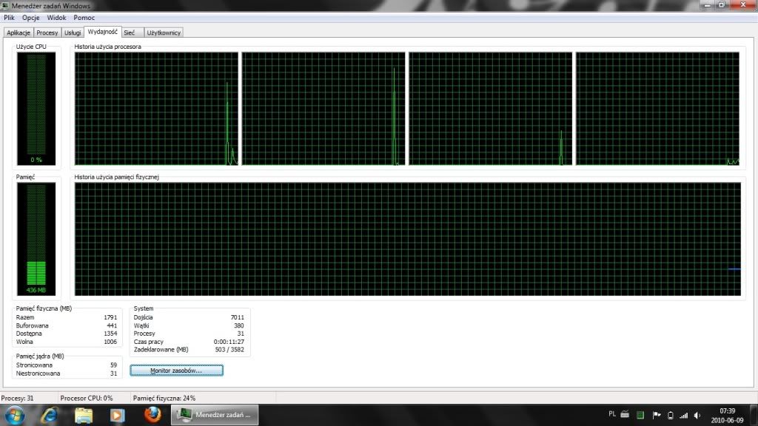The height and width of the screenshot is (426, 758).
Task: Click the Dojścia value 7011
Action: [x=238, y=317]
